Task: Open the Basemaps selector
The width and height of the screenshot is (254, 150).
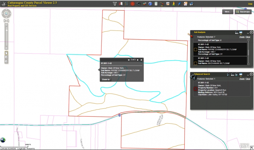Action: (x=243, y=12)
